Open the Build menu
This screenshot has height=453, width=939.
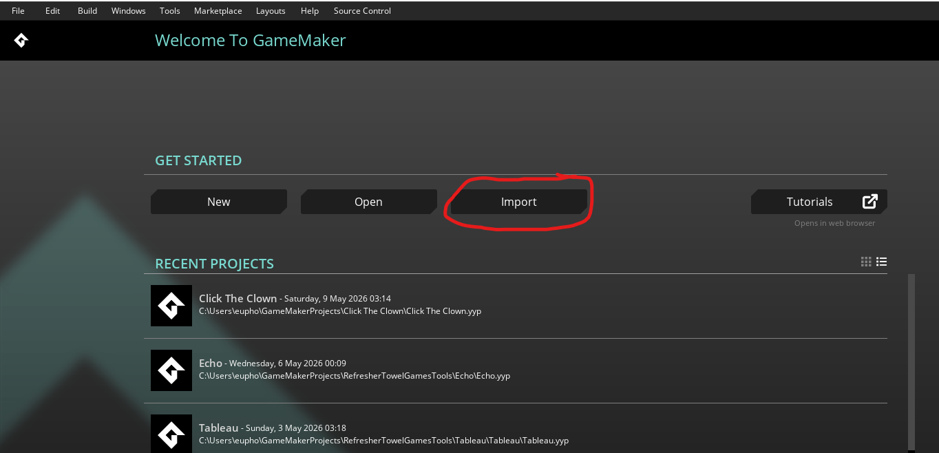(x=87, y=11)
